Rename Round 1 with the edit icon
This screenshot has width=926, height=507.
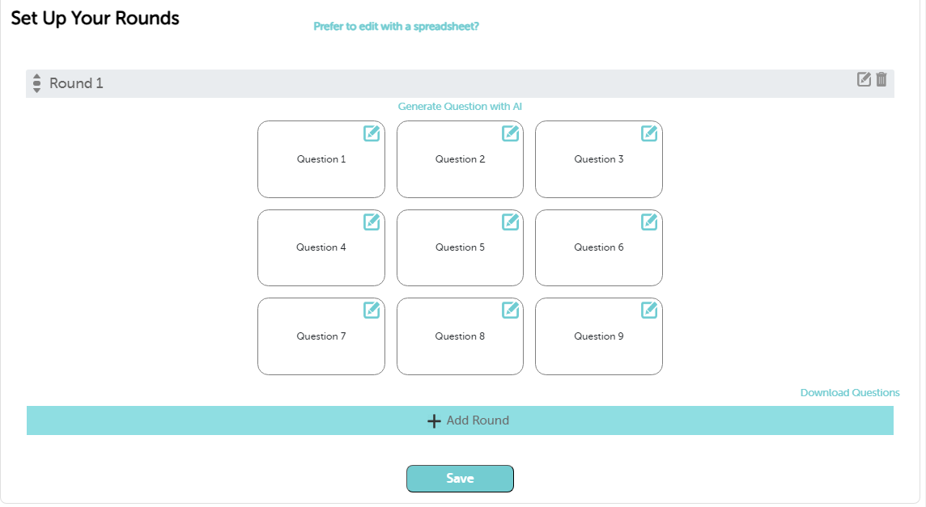coord(864,79)
